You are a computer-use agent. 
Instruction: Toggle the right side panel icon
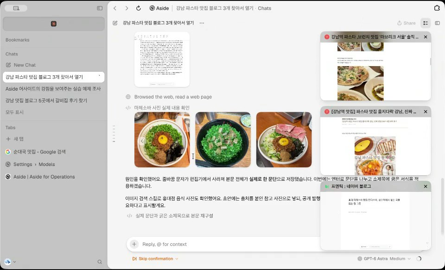437,23
